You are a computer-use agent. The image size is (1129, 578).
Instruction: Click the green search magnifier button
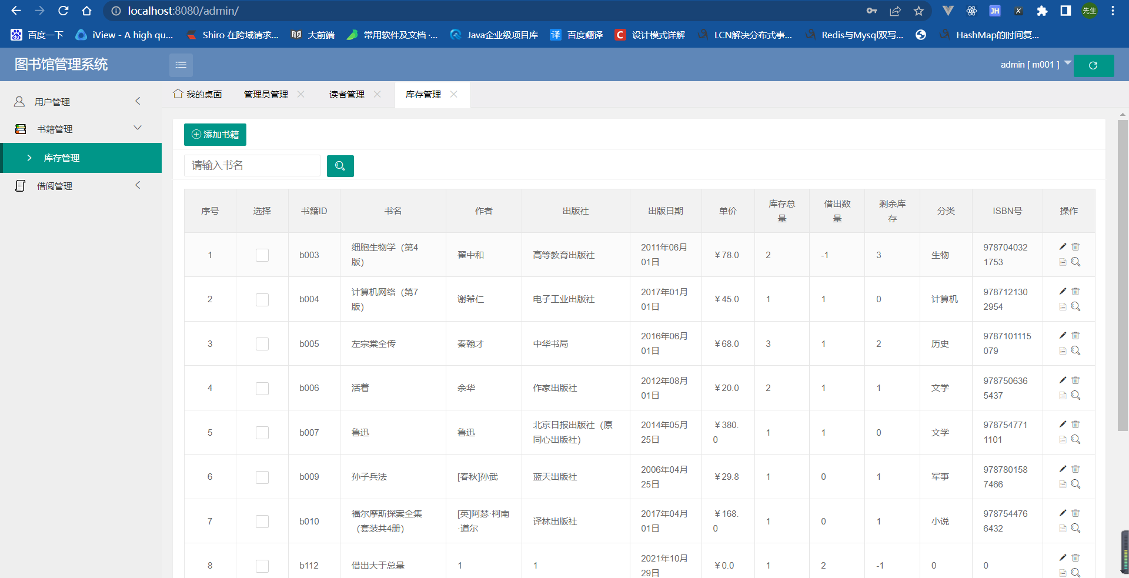click(340, 166)
